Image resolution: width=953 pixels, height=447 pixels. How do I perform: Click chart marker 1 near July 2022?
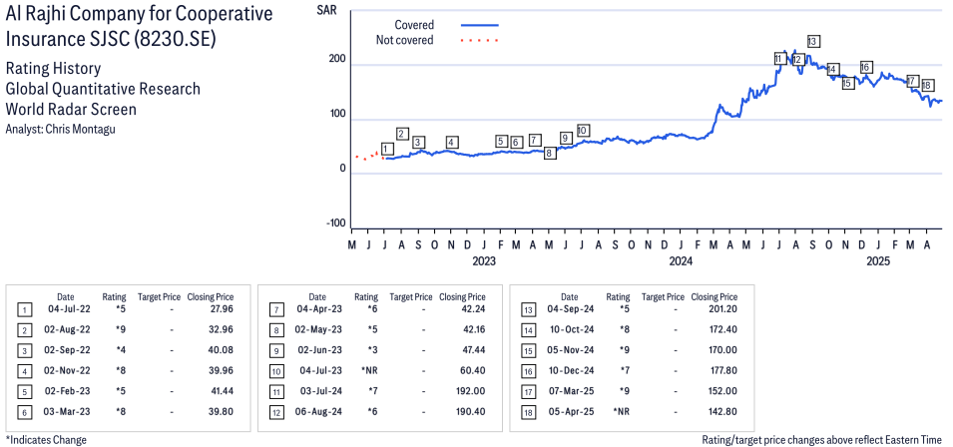click(x=388, y=149)
